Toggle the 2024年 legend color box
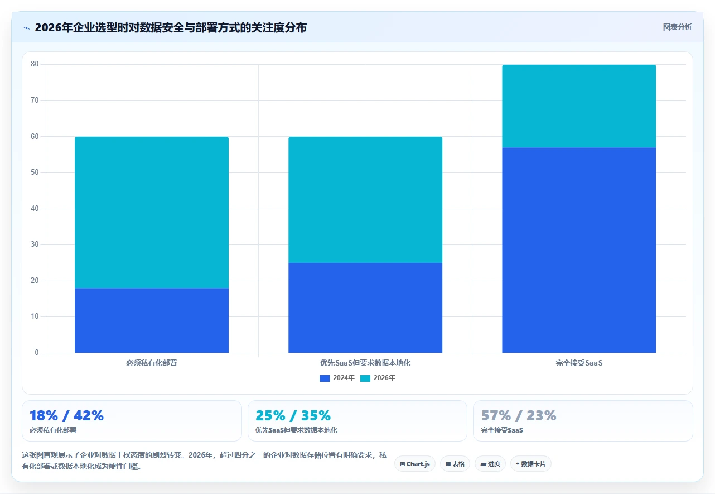This screenshot has width=715, height=494. coord(325,378)
